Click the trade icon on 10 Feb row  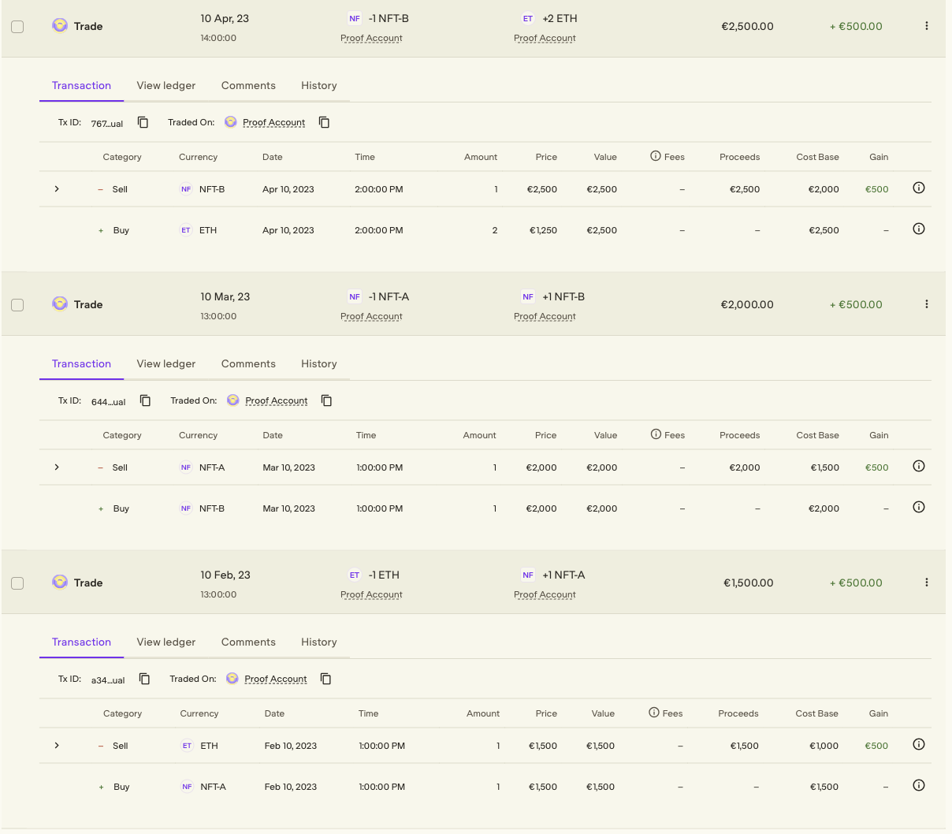(x=60, y=582)
